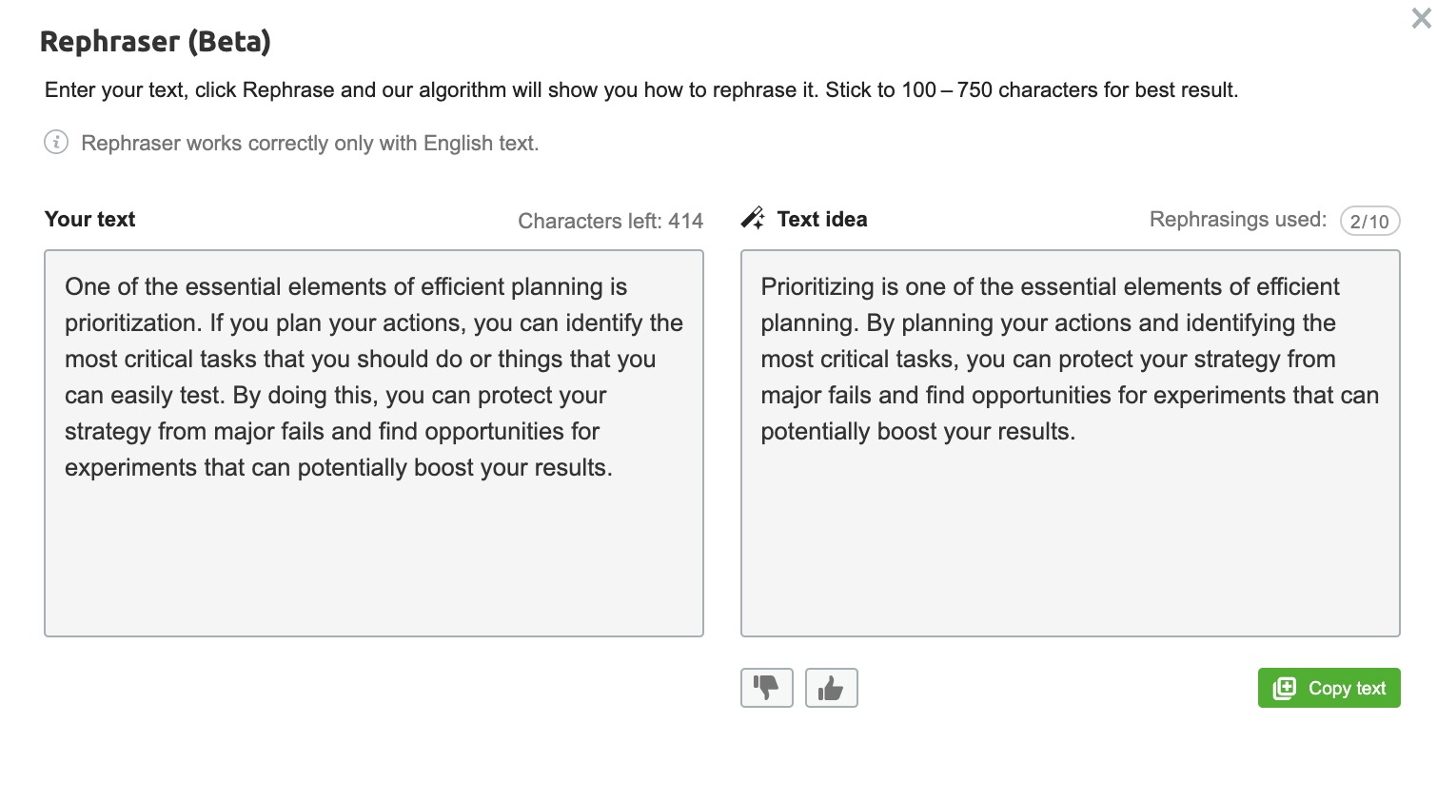The height and width of the screenshot is (801, 1437).
Task: Click inside the Text idea output box
Action: click(x=1070, y=443)
